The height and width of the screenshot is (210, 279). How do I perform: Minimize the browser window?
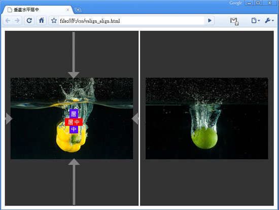tap(249, 3)
